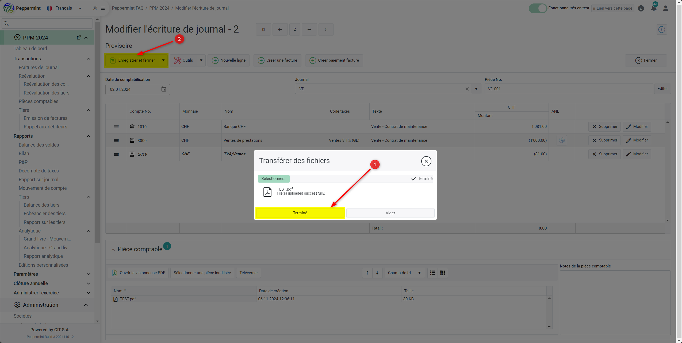Click the calendar icon in date field

164,89
